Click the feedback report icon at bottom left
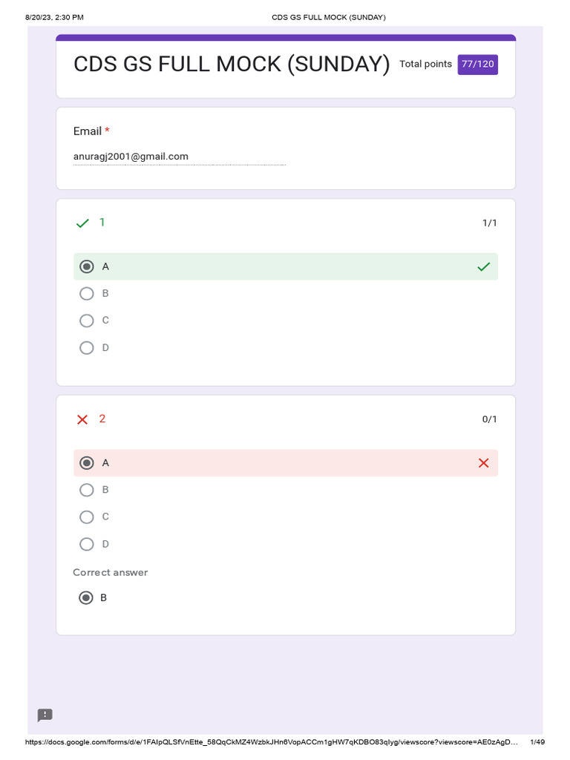The height and width of the screenshot is (760, 570). click(x=45, y=715)
